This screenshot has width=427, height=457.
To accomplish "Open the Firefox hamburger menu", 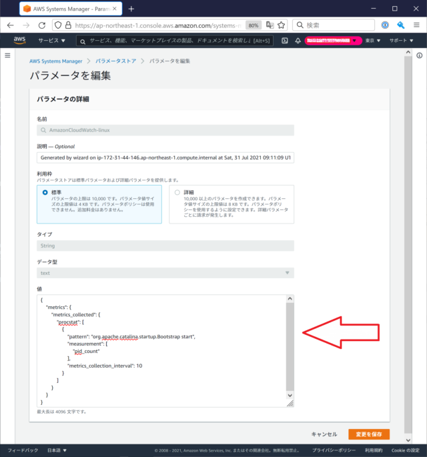I will [416, 25].
